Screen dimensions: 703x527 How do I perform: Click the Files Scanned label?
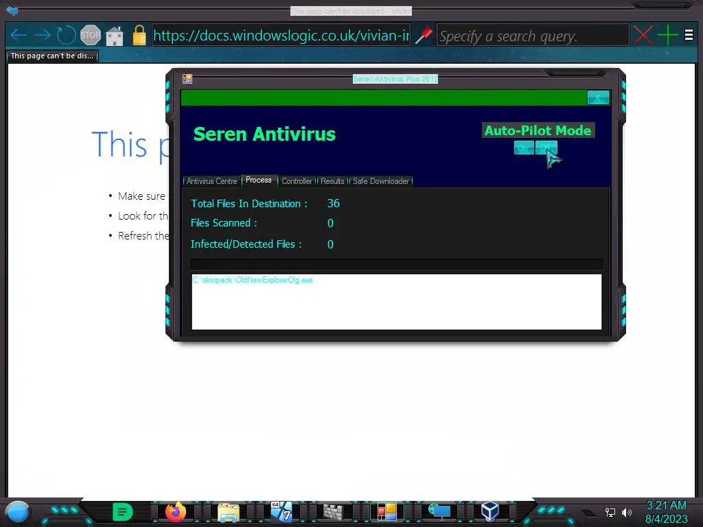[224, 223]
